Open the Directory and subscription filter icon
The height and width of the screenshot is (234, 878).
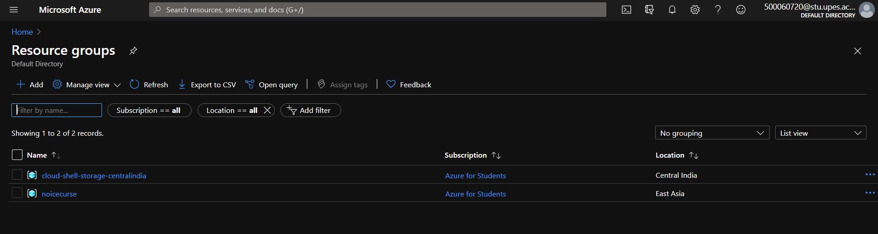[649, 10]
